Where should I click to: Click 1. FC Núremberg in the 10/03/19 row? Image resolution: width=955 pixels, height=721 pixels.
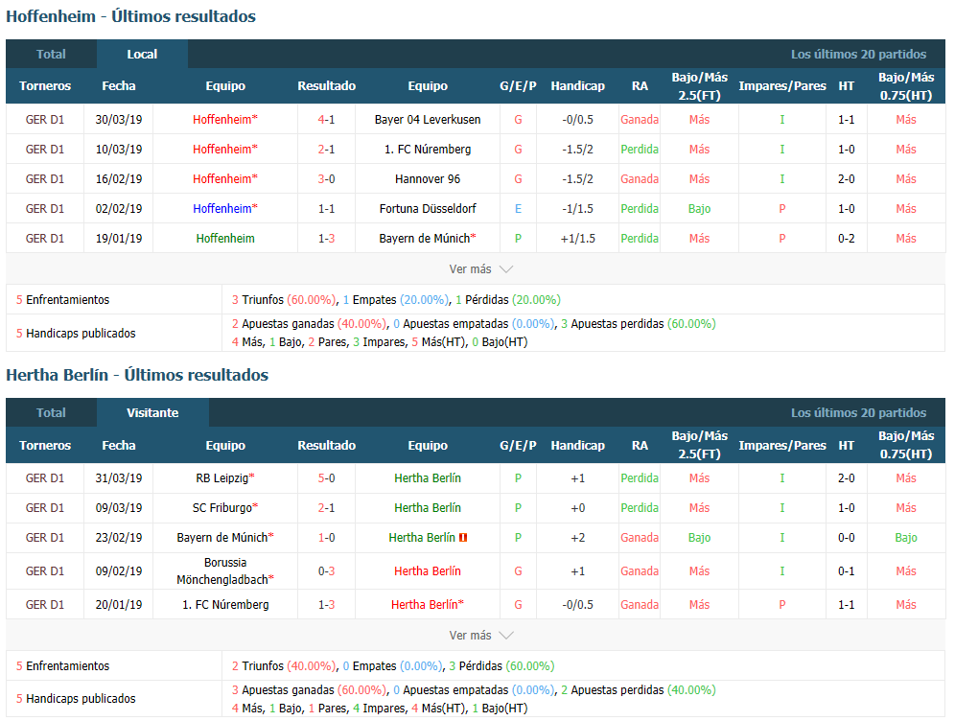428,150
